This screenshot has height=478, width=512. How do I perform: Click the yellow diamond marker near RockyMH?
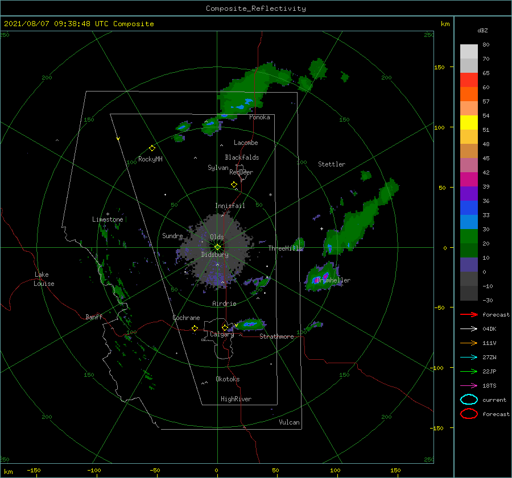pos(152,148)
